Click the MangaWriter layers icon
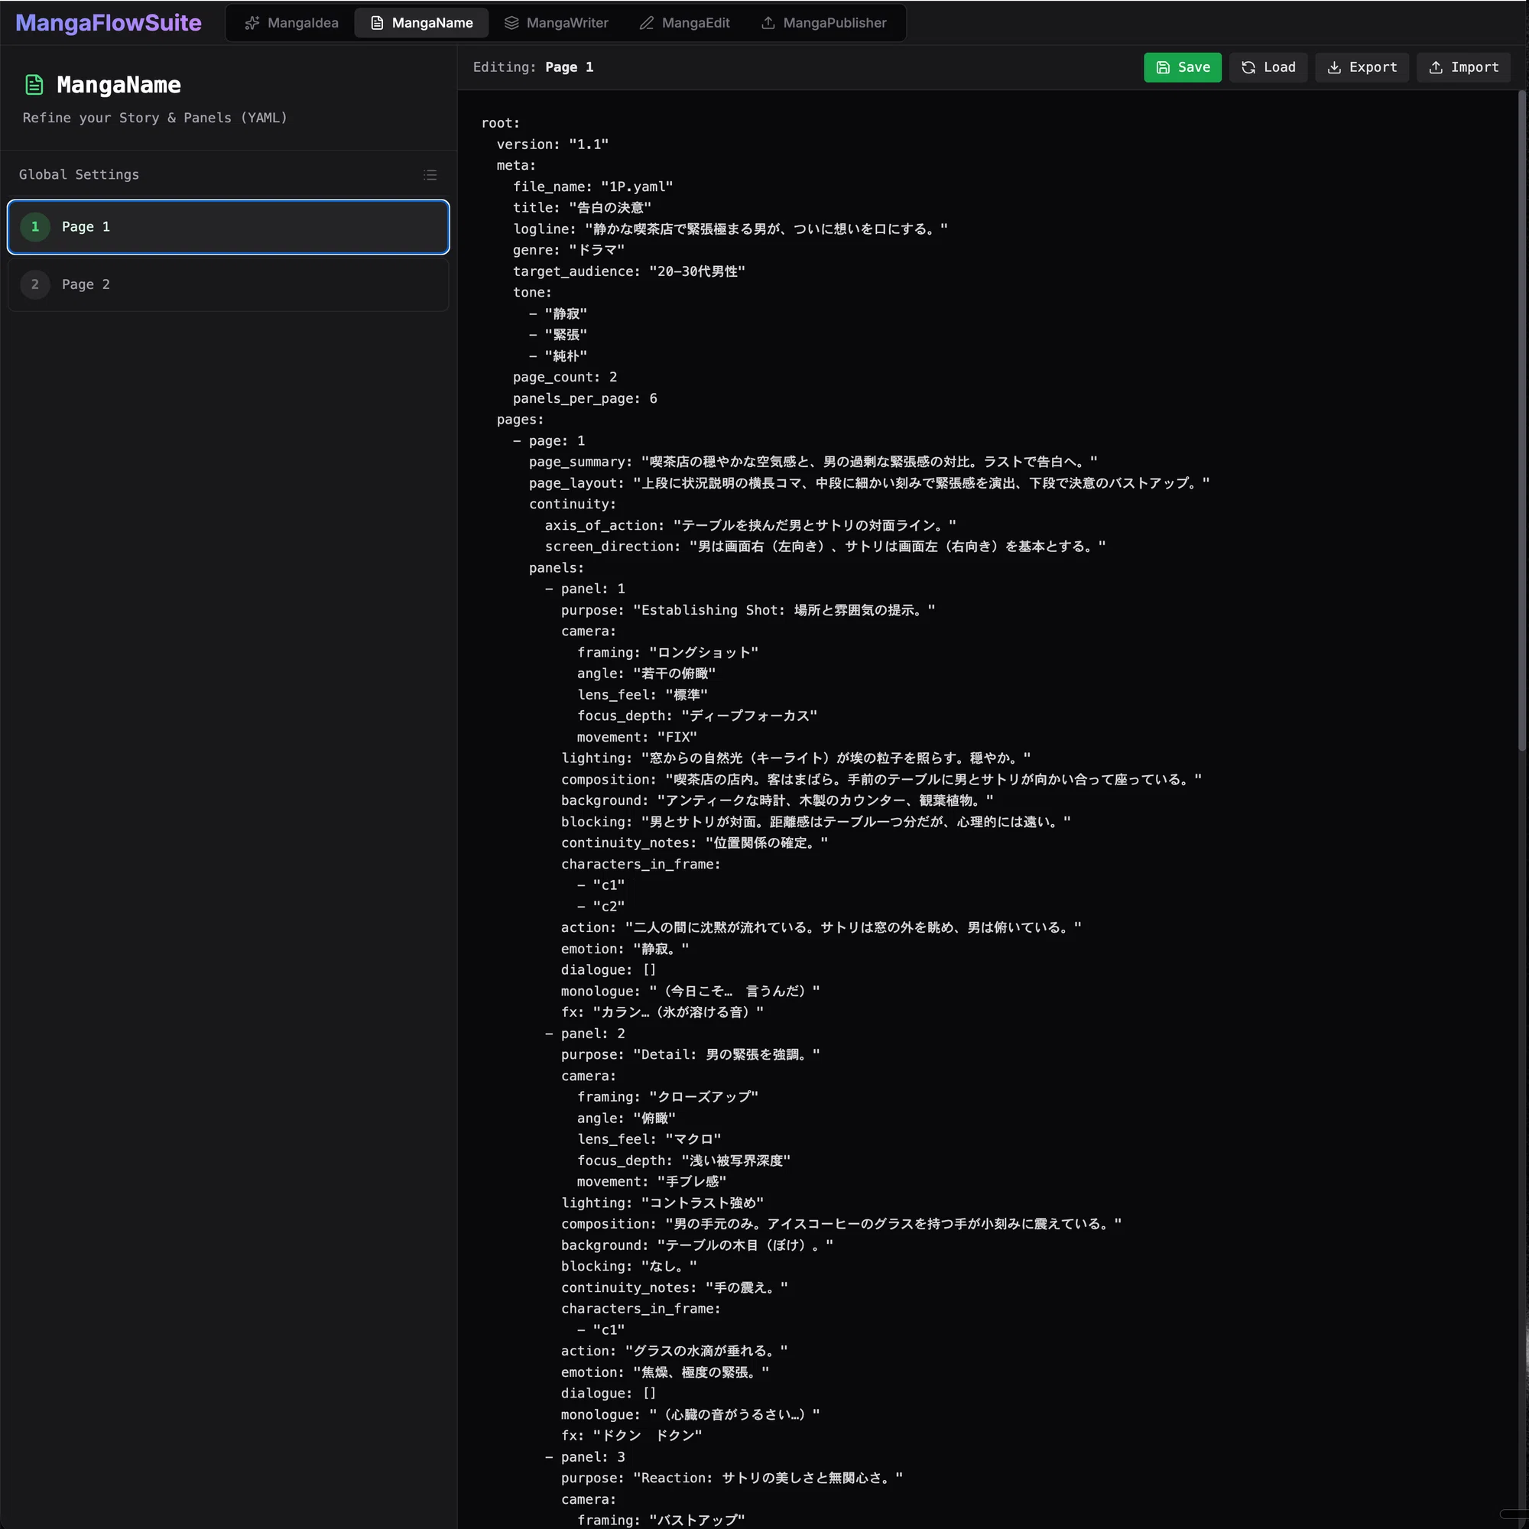This screenshot has width=1529, height=1529. (511, 23)
